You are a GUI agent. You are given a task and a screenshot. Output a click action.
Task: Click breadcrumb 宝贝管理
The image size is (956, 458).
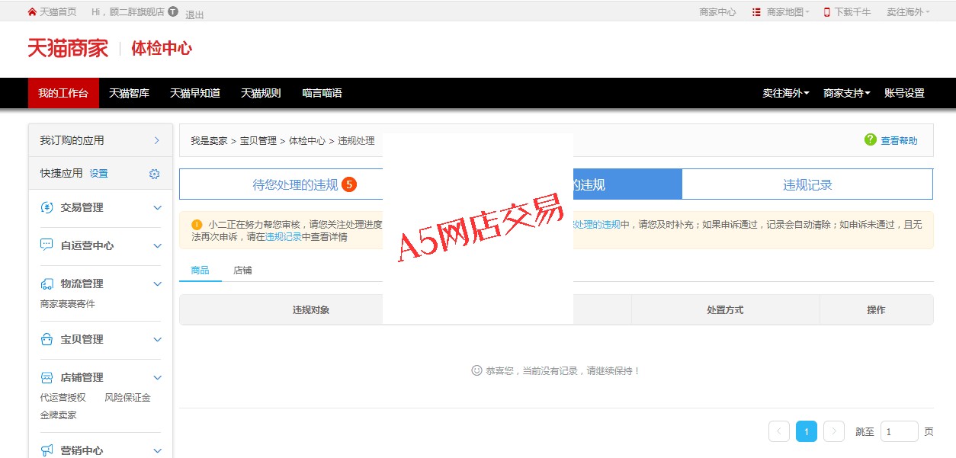pyautogui.click(x=258, y=141)
